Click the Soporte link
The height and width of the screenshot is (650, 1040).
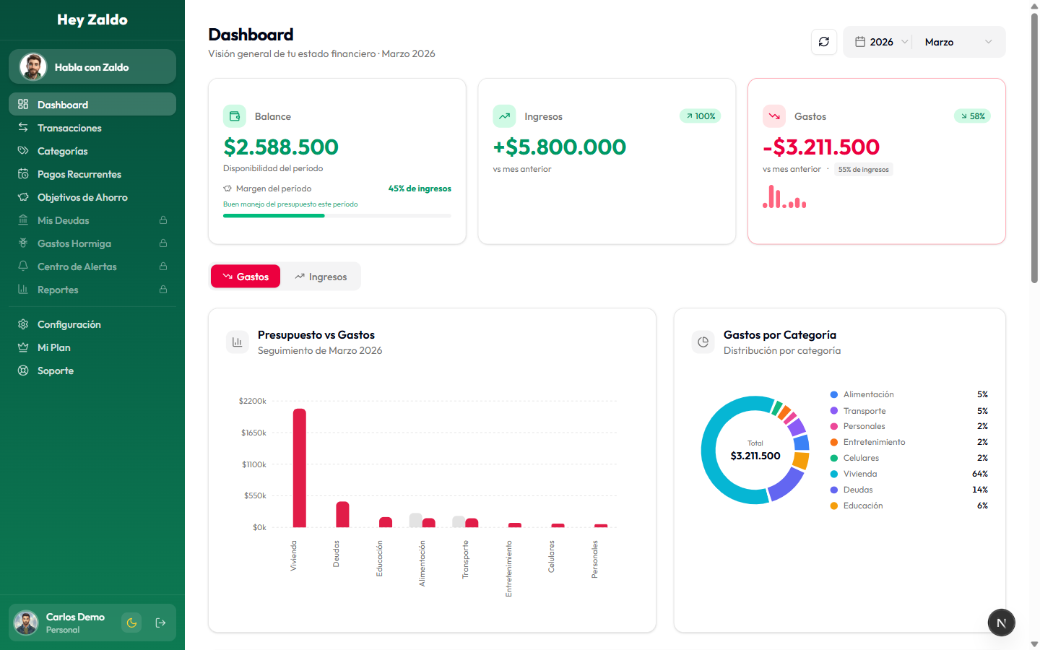tap(56, 370)
